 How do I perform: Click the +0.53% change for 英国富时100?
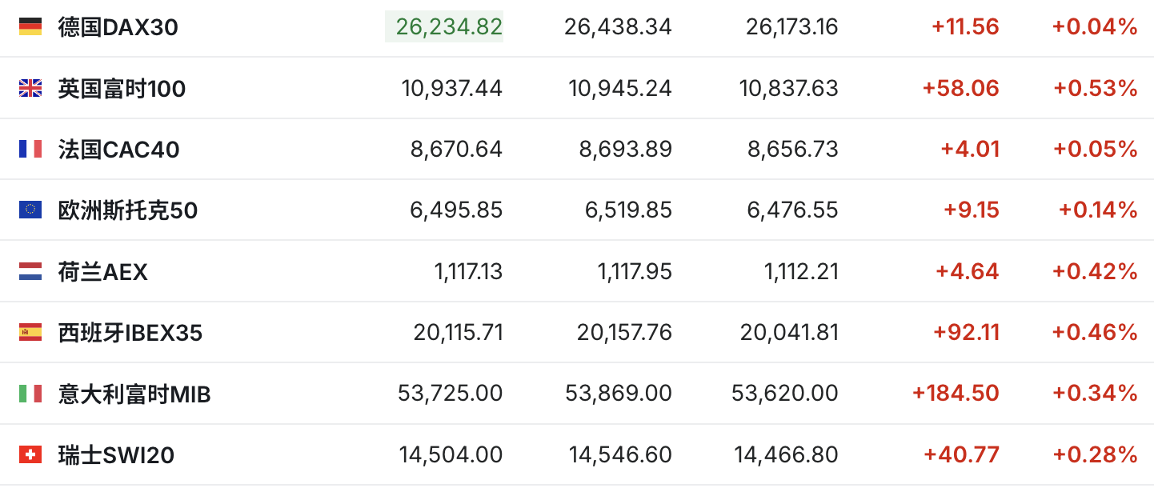click(x=1095, y=88)
